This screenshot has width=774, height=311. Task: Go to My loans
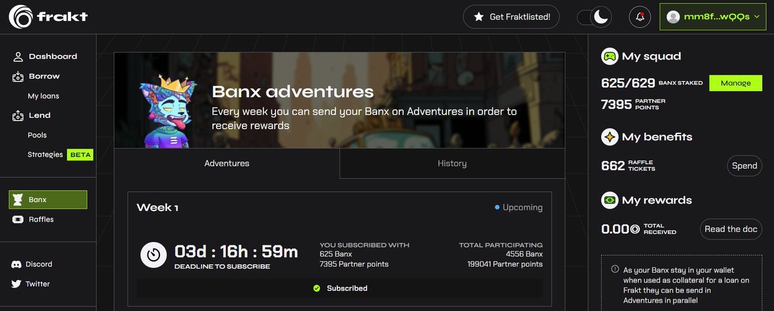(43, 96)
